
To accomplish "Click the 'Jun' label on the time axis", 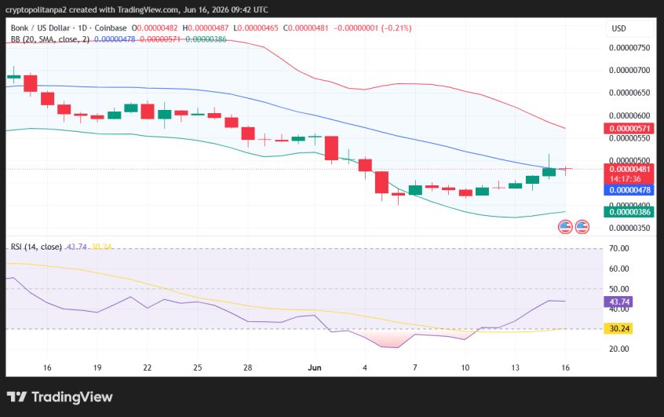I will click(315, 368).
